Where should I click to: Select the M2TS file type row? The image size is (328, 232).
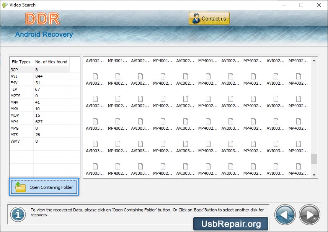40,95
